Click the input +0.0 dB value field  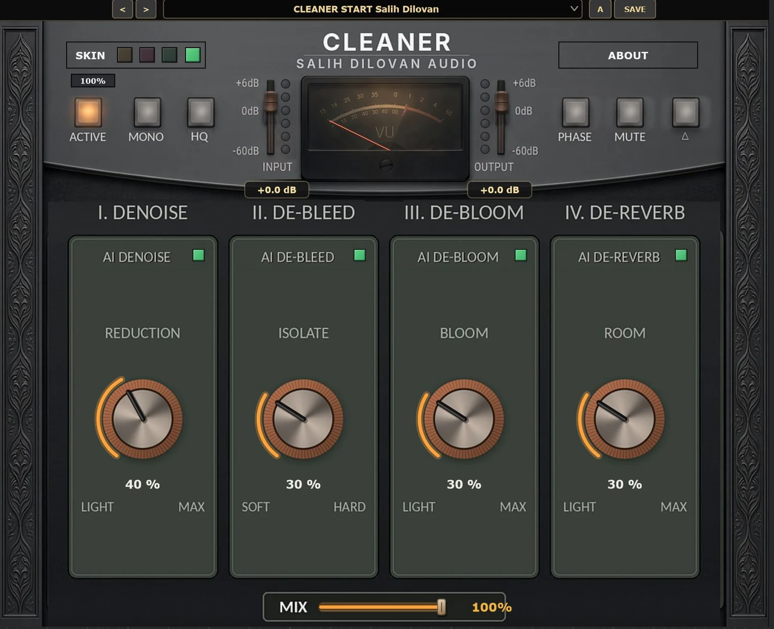[x=277, y=190]
